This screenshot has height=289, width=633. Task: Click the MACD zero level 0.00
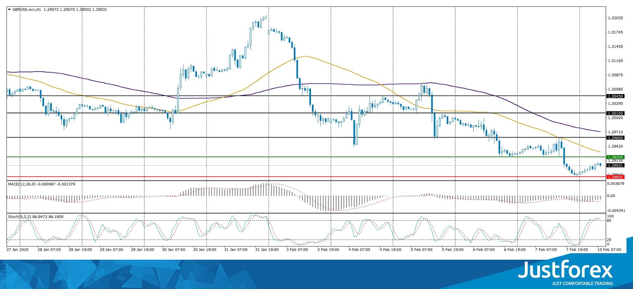point(611,196)
